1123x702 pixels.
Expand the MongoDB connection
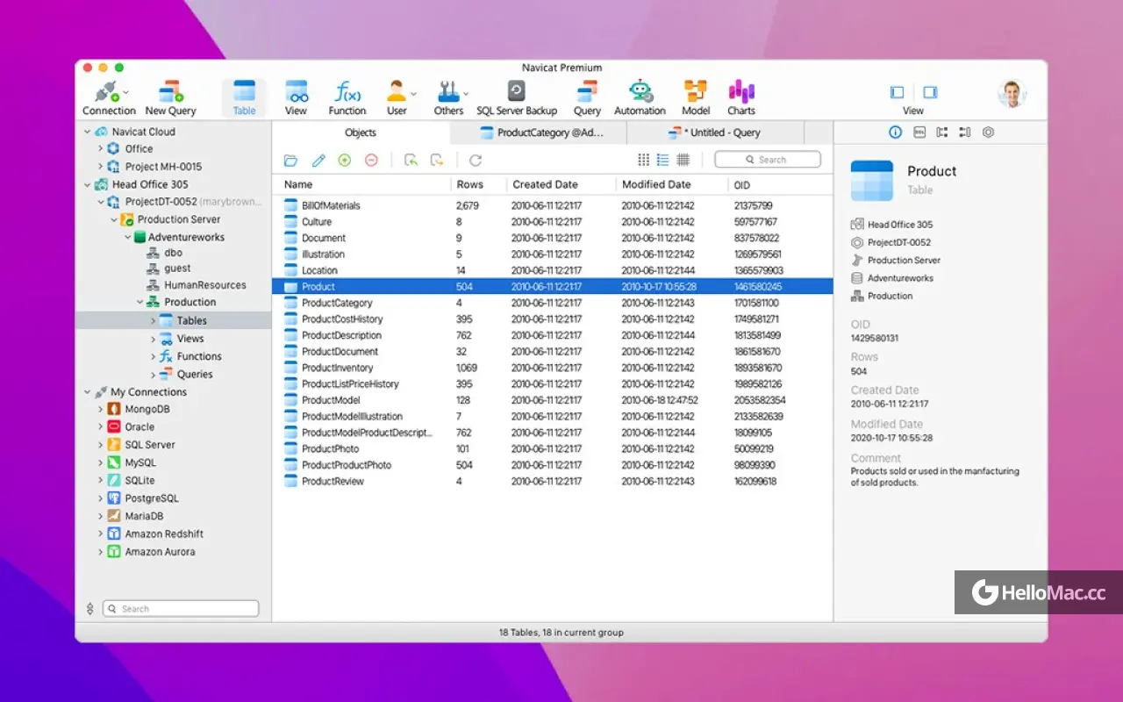coord(100,410)
